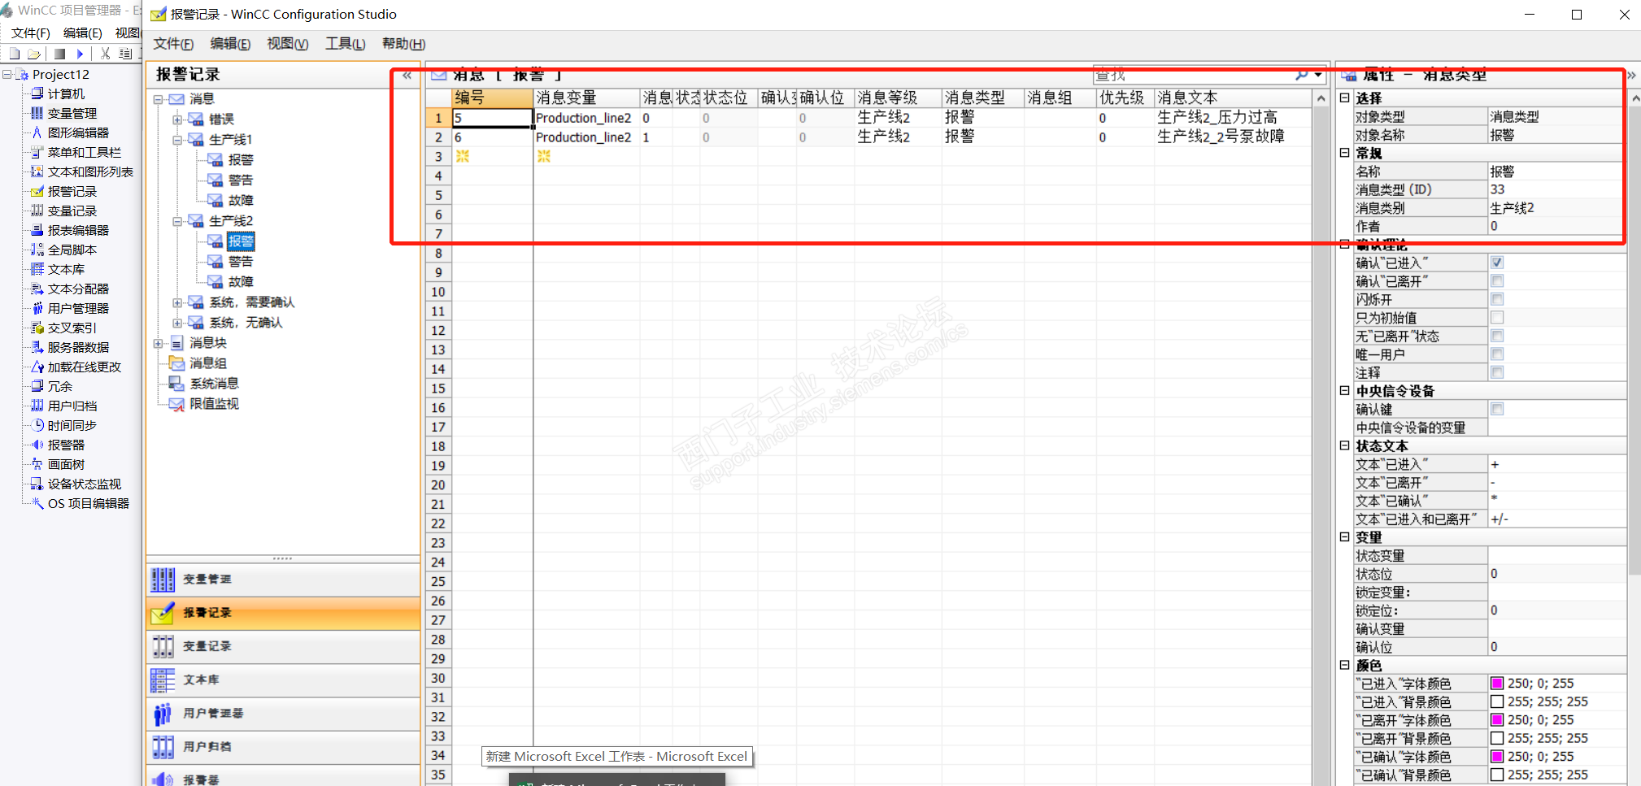Viewport: 1641px width, 786px height.
Task: Select 交叉索引 in the WinCC project tree
Action: pos(72,328)
